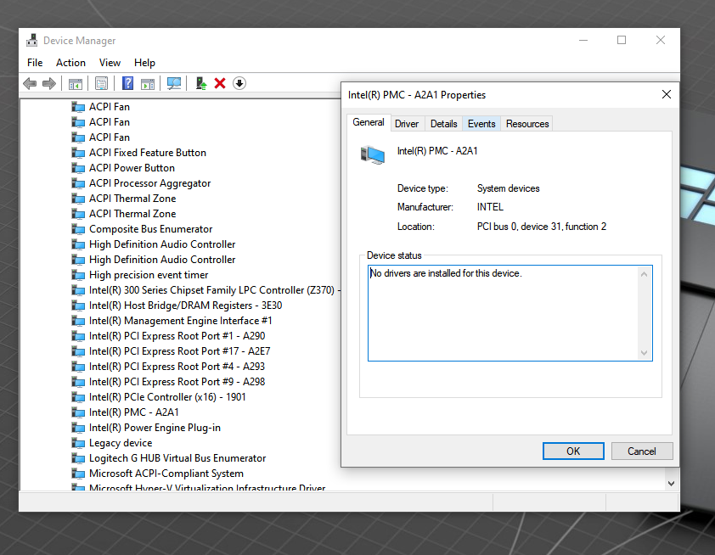Switch to the Details tab

[443, 124]
